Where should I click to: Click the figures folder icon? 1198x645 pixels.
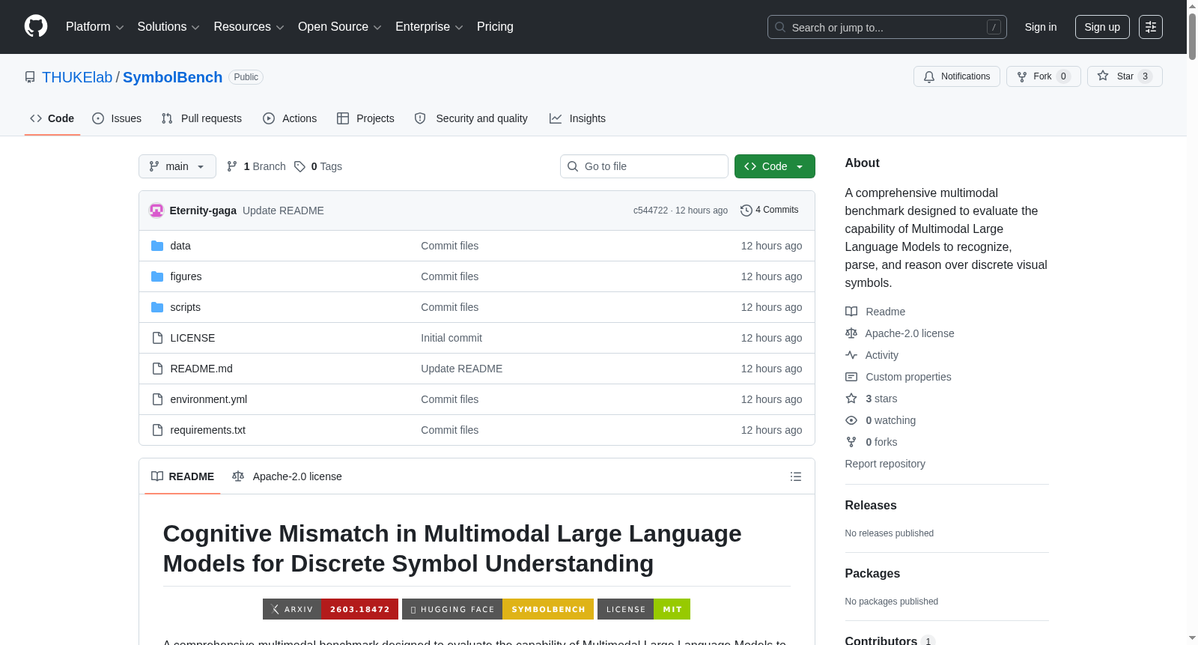pyautogui.click(x=157, y=276)
